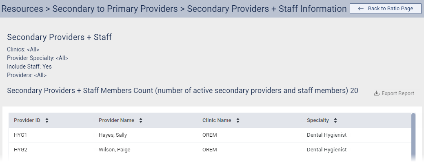424x162 pixels.
Task: Select the Wilson, Paige name cell
Action: (114, 150)
